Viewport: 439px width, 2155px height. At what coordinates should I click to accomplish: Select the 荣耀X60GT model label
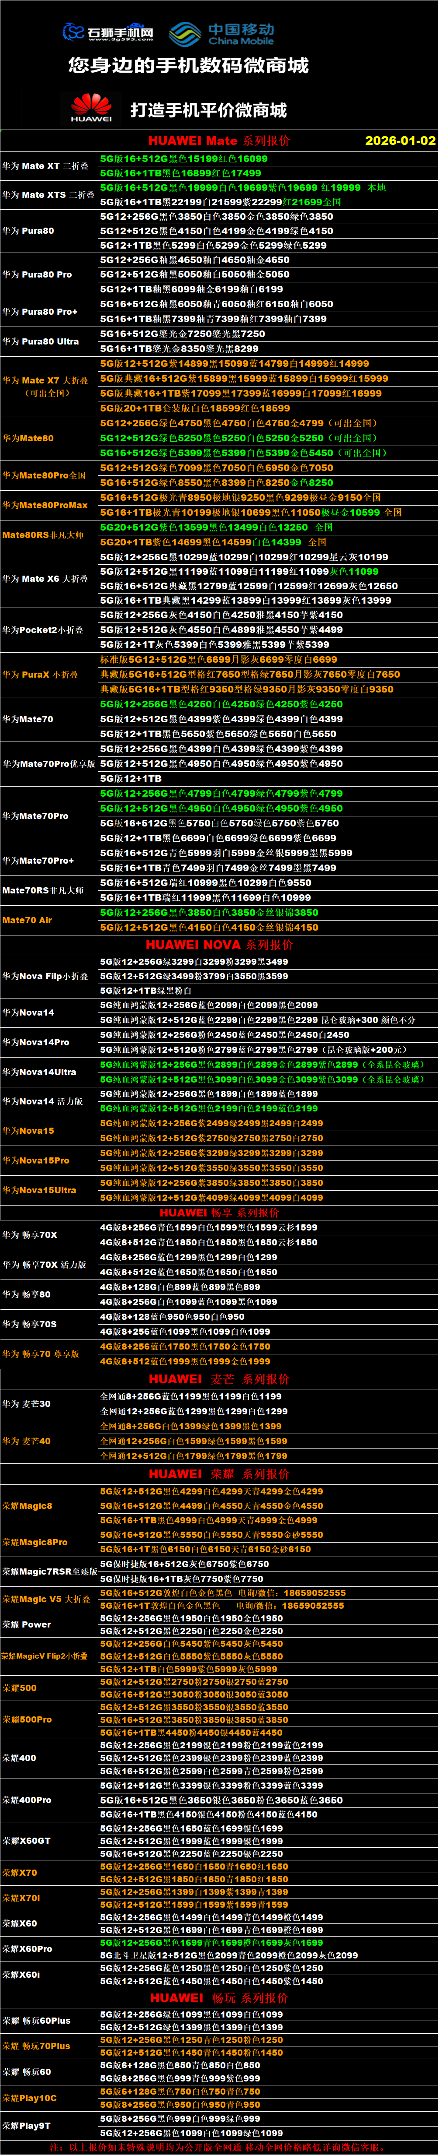[27, 1840]
